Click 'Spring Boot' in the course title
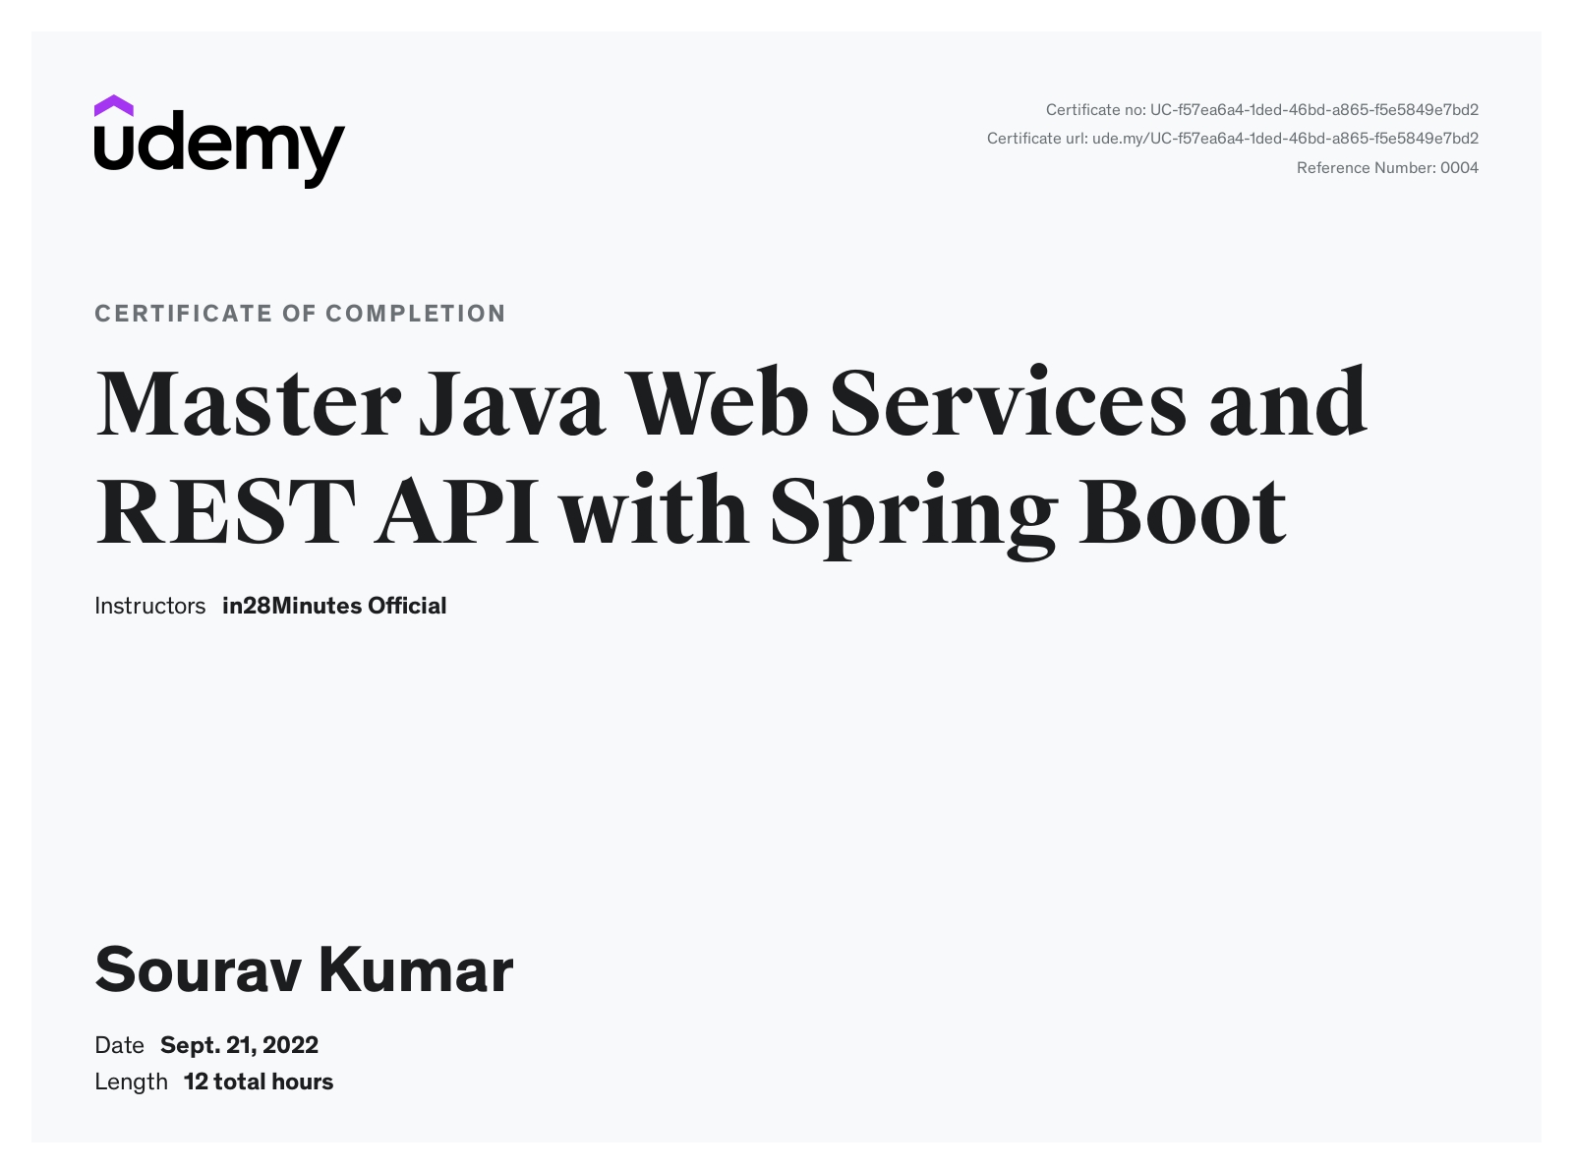Screen dimensions: 1573x1170 click(x=1026, y=511)
